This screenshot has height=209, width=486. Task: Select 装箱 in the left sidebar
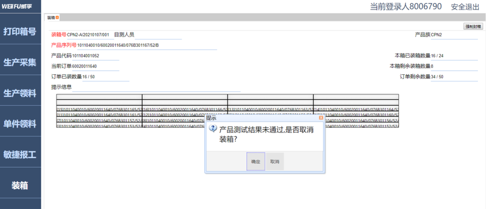[x=20, y=185]
